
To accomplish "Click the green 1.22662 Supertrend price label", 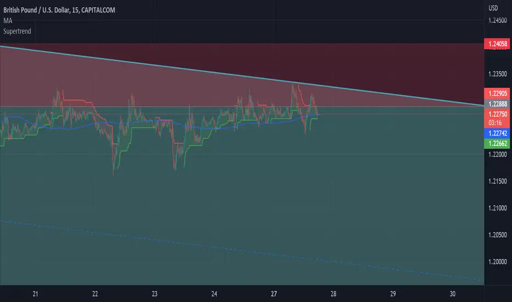I will (497, 143).
